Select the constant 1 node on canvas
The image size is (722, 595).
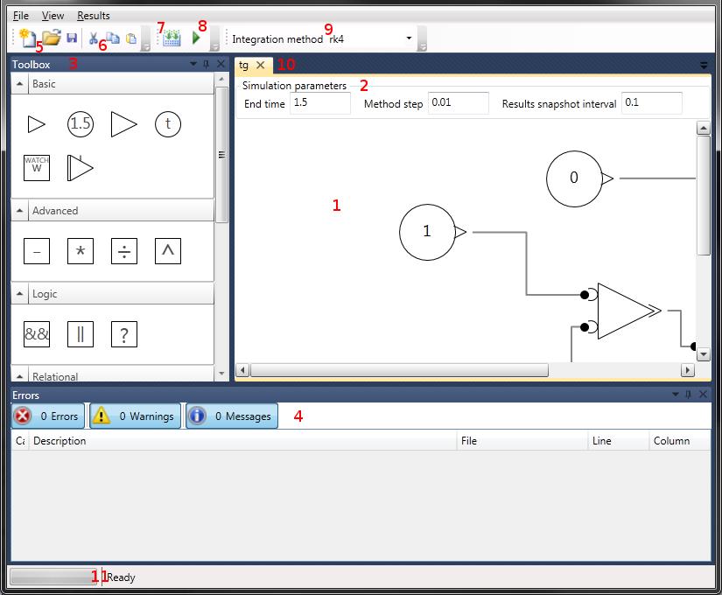coord(427,232)
